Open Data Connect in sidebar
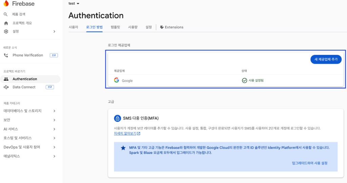The image size is (347, 183). click(24, 87)
